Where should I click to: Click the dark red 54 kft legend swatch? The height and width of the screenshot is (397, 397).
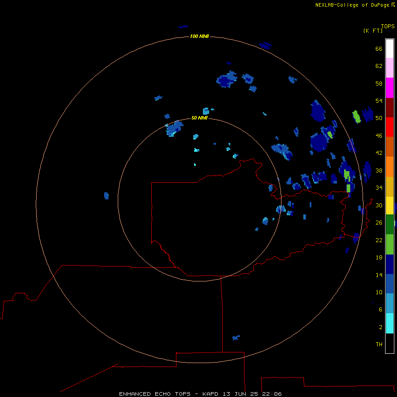390,108
